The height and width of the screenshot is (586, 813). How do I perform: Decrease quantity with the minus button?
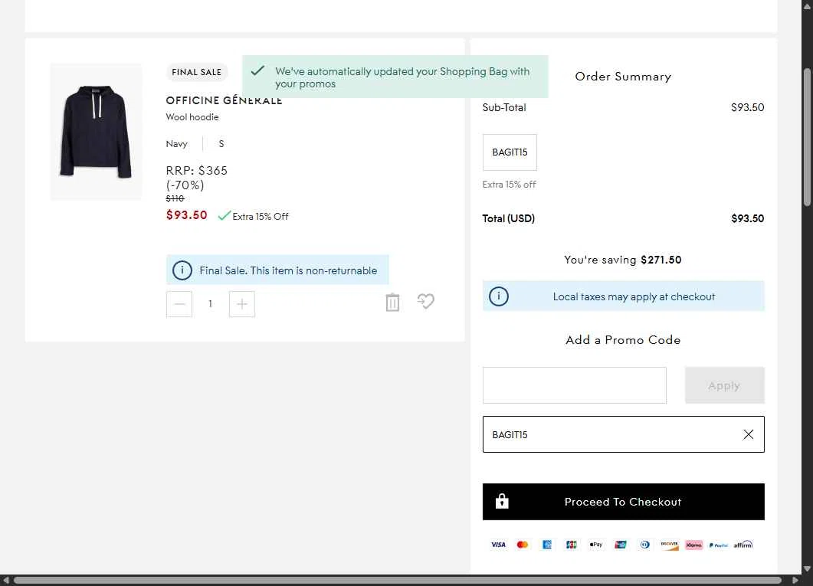pyautogui.click(x=179, y=304)
